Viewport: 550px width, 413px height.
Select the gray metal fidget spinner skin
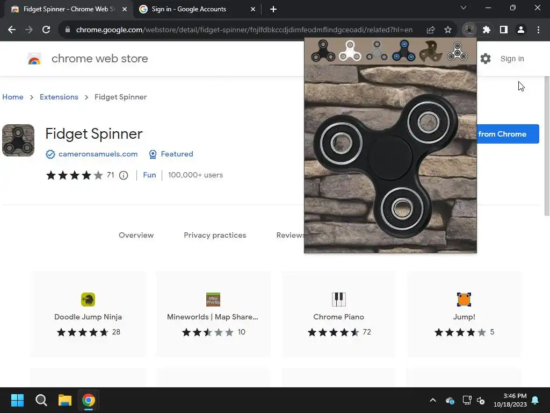click(x=377, y=51)
